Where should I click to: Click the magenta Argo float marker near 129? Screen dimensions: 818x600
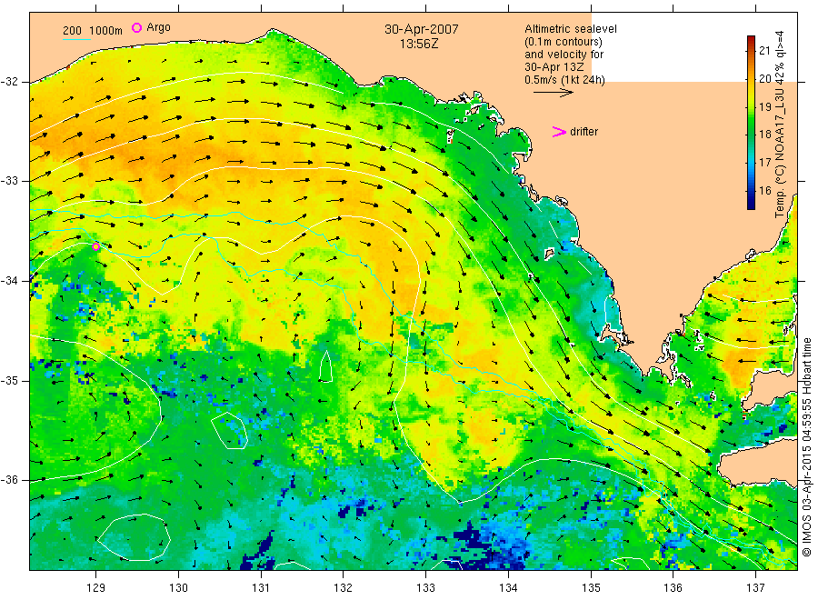[96, 246]
